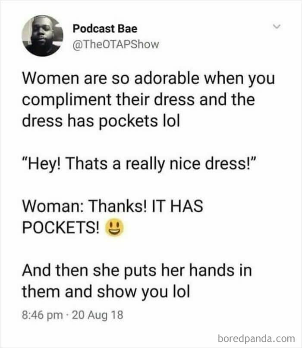
Task: Open the 8:46 pm timestamp
Action: click(42, 315)
